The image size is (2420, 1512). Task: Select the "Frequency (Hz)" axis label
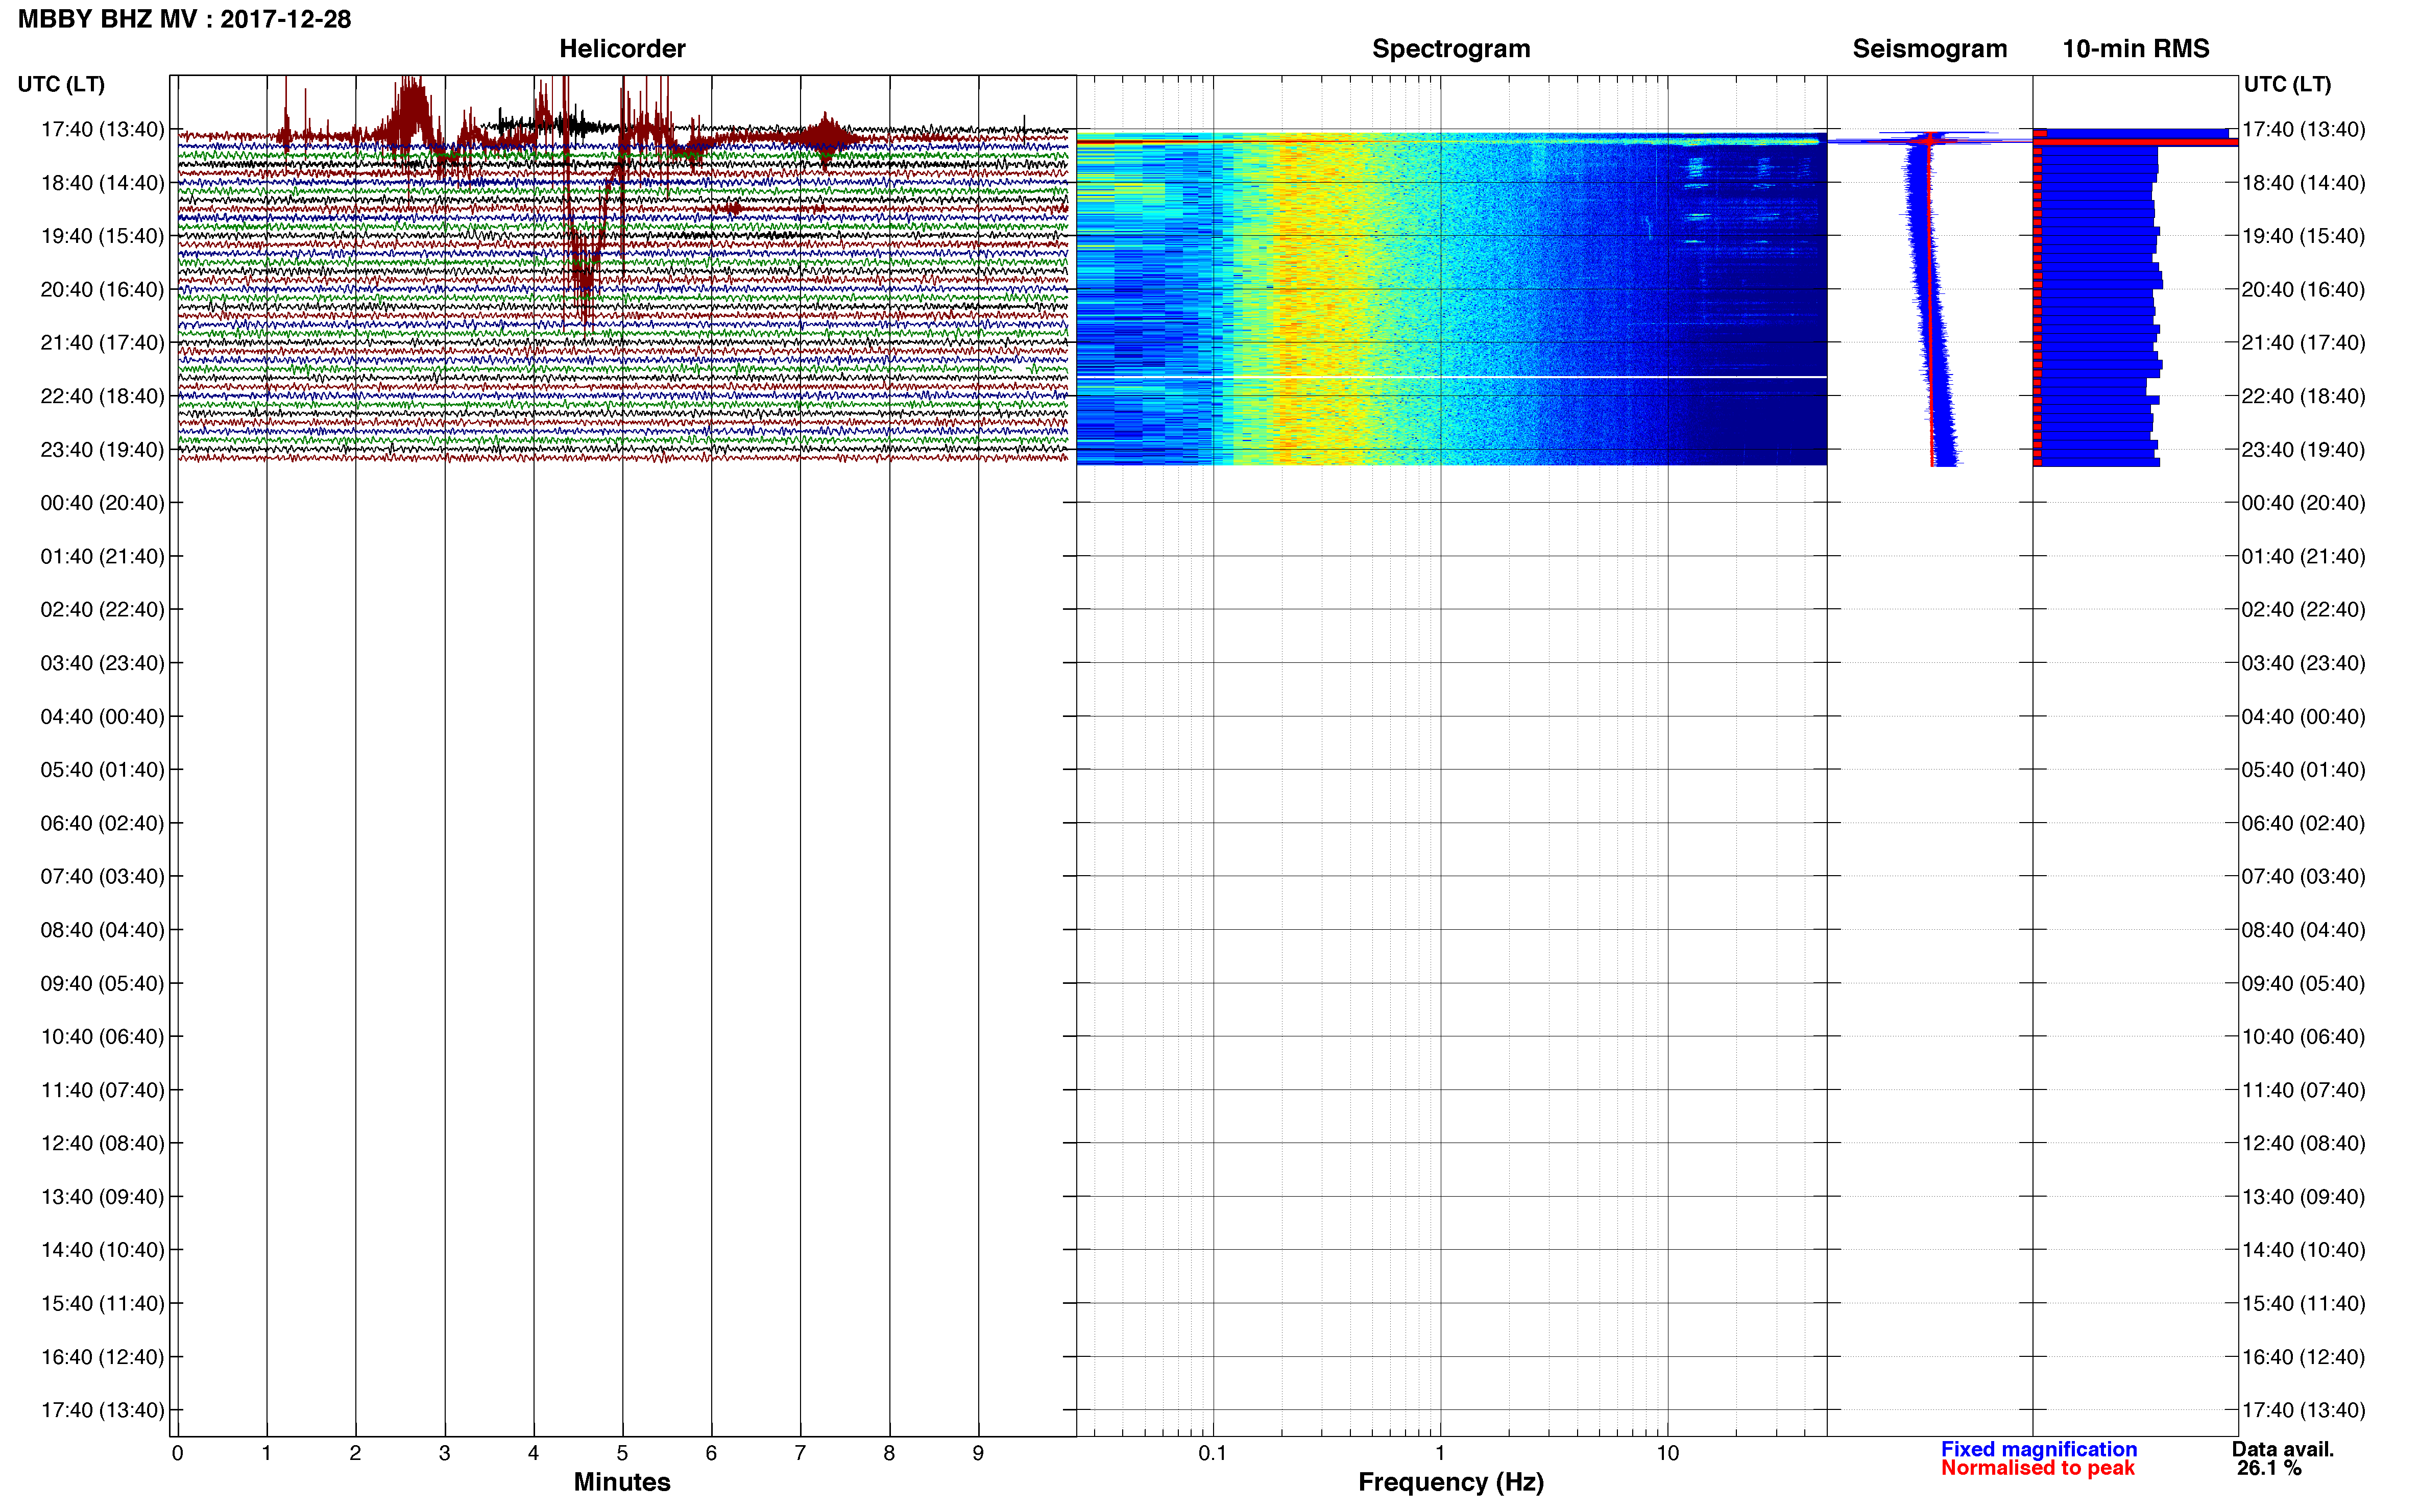[x=1450, y=1482]
